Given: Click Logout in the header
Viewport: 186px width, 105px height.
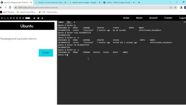Looking at the screenshot, I should point(183,18).
